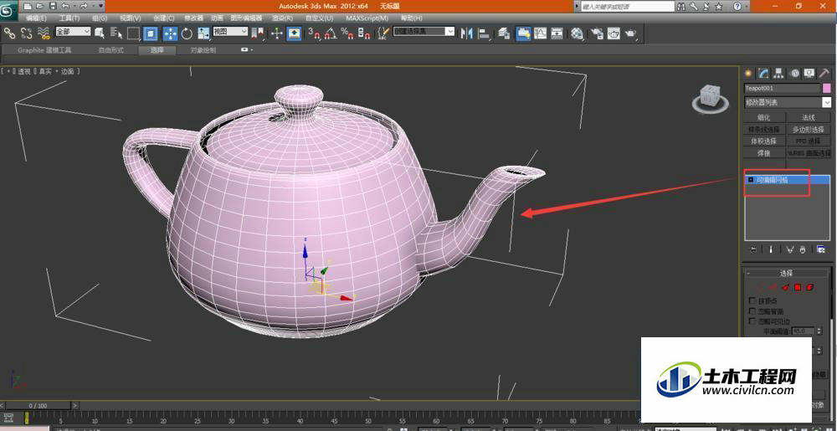
Task: Click the Select Object tool
Action: pos(100,33)
